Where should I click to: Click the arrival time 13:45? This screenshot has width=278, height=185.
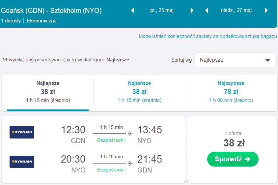tap(150, 130)
